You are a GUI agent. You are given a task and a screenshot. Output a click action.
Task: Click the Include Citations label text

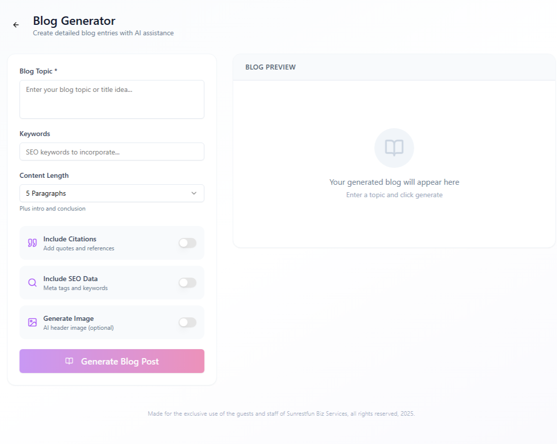pyautogui.click(x=70, y=239)
